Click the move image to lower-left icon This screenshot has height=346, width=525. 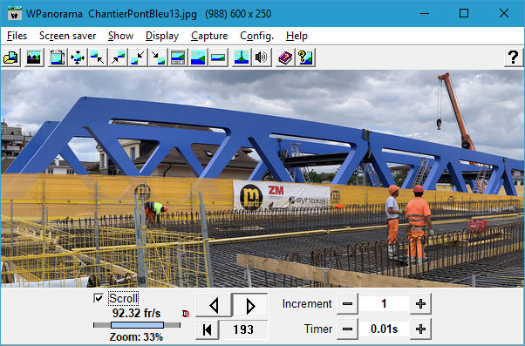pos(138,58)
